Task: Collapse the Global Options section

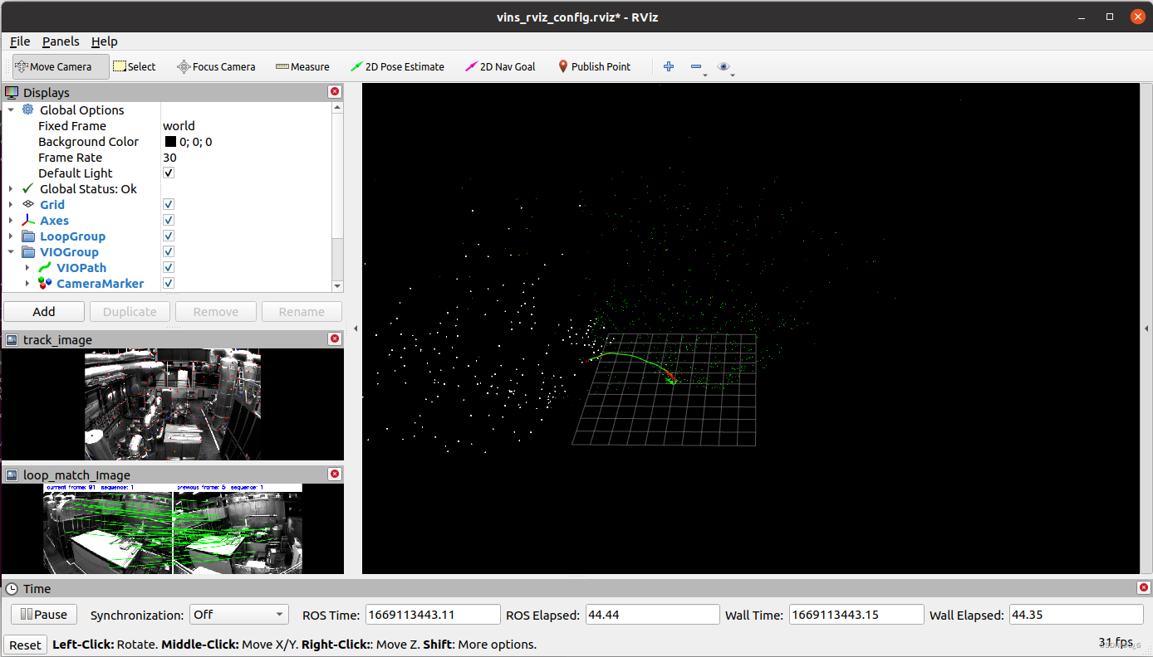Action: point(12,109)
